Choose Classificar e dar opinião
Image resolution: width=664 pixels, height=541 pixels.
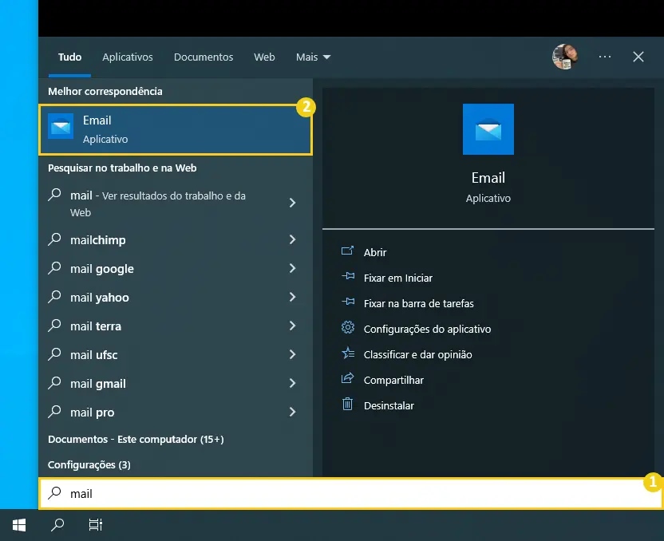417,355
